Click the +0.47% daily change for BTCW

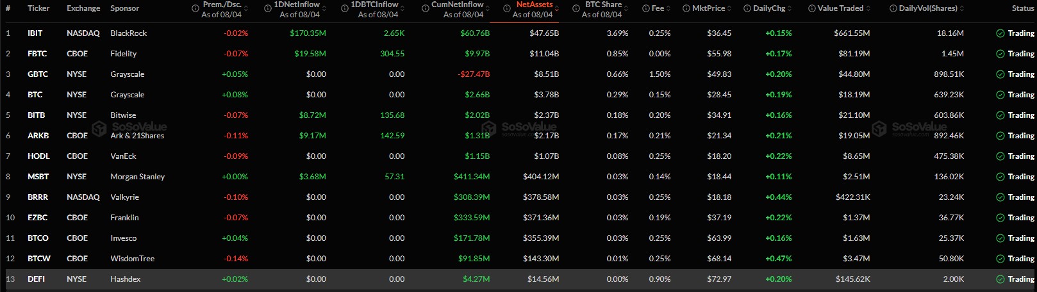coord(778,259)
